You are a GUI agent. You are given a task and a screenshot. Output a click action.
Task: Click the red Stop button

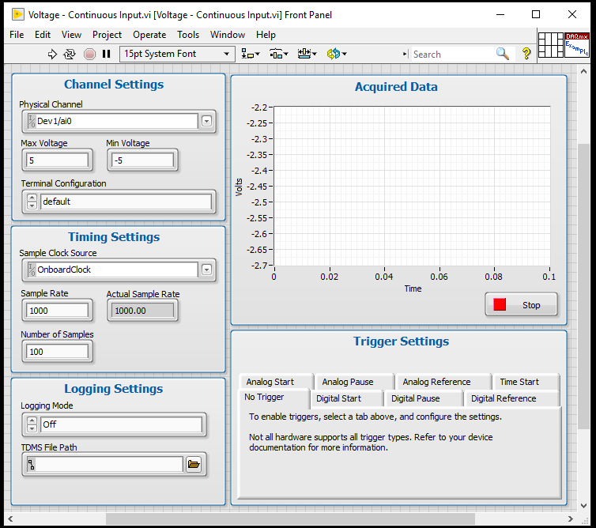pyautogui.click(x=521, y=304)
